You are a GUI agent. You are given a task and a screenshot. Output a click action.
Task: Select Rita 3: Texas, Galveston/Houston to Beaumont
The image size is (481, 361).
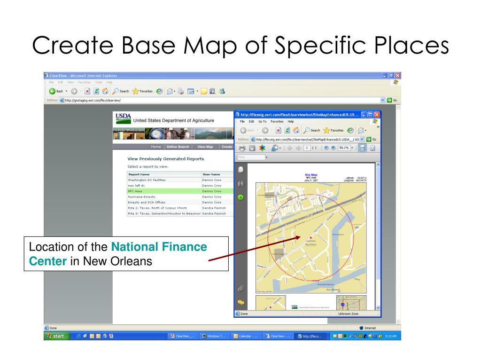coord(180,213)
